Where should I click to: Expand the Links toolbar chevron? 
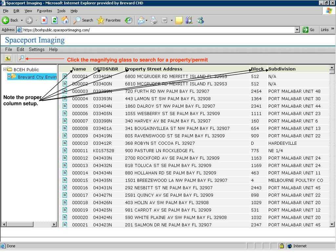click(332, 29)
